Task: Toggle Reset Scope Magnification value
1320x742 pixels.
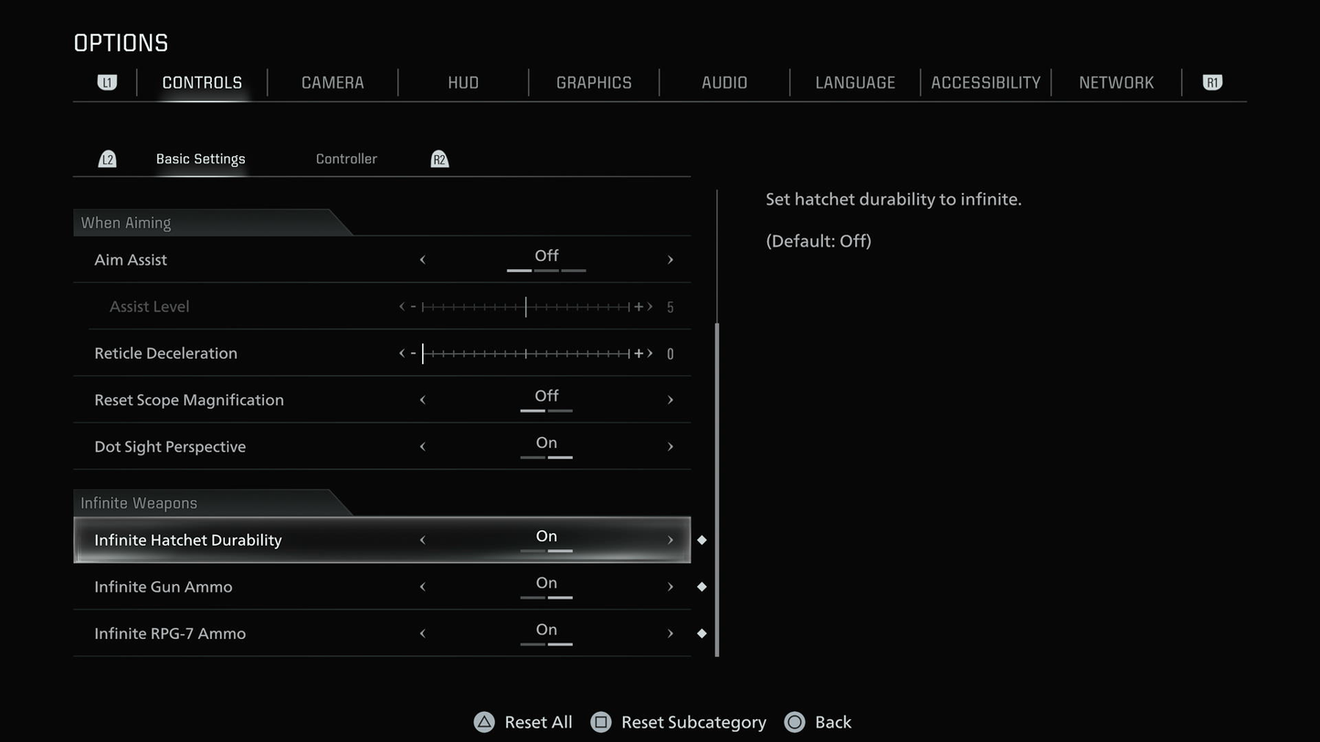Action: (x=546, y=396)
